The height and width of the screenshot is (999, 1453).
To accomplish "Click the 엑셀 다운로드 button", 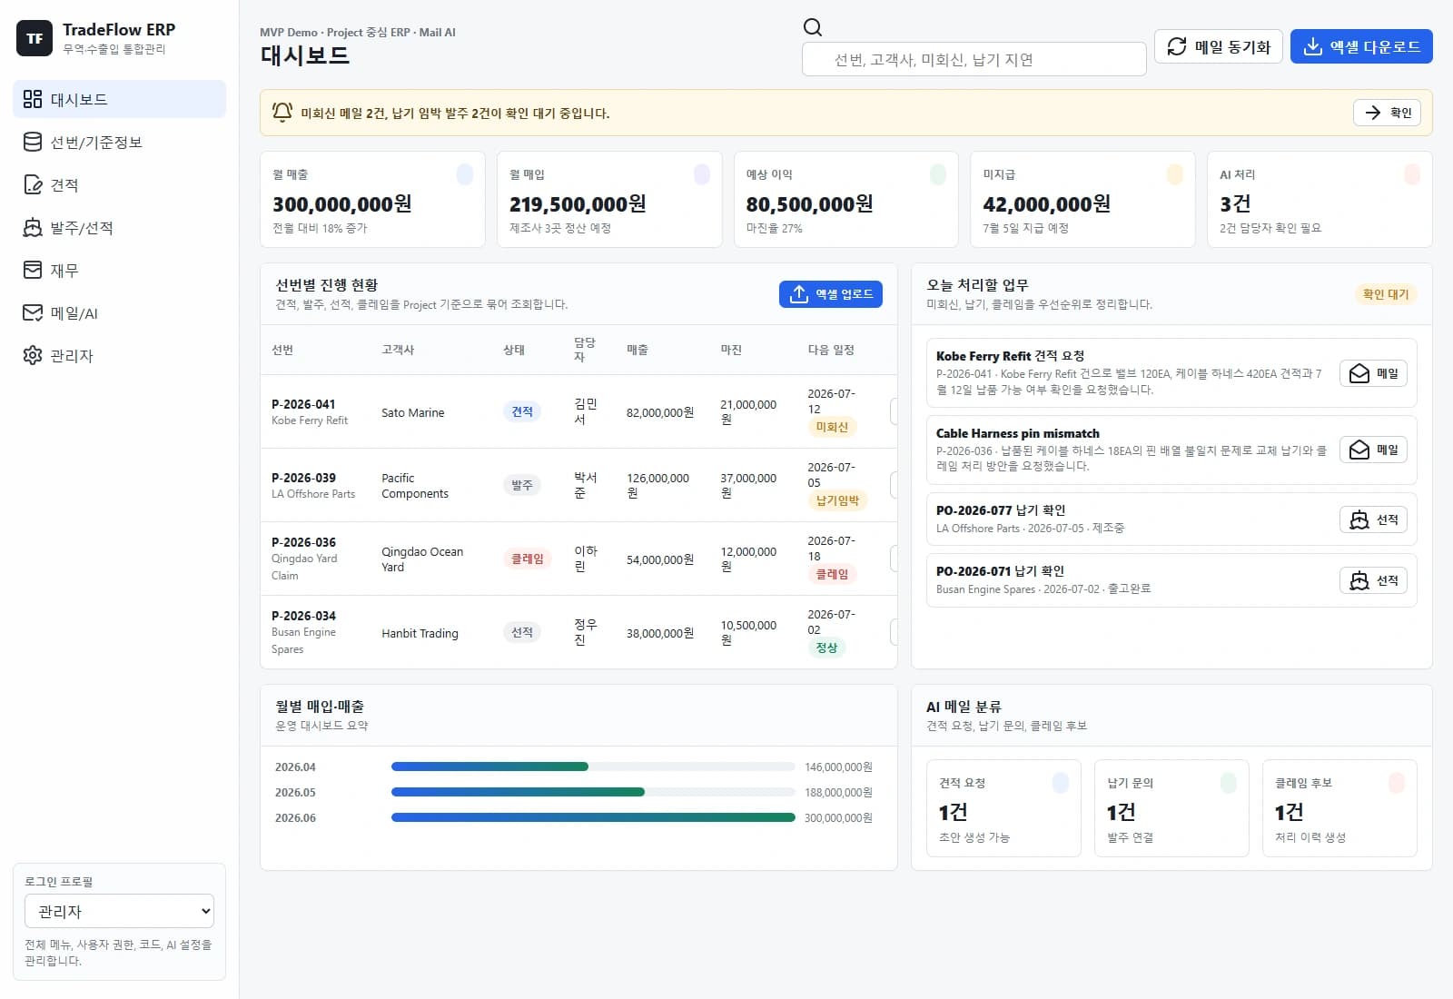I will coord(1361,46).
